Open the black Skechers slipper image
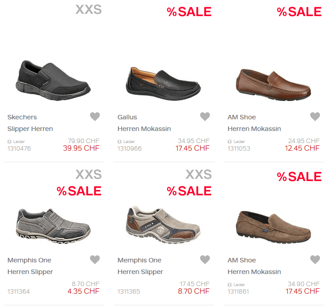Viewport: 333px width, 308px height. pyautogui.click(x=55, y=79)
